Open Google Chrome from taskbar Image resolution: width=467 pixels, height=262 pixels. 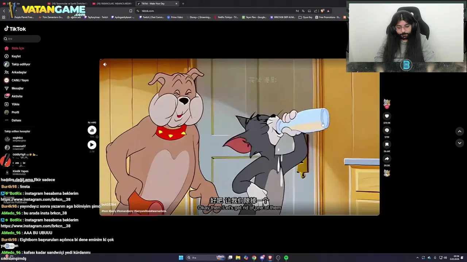click(254, 258)
